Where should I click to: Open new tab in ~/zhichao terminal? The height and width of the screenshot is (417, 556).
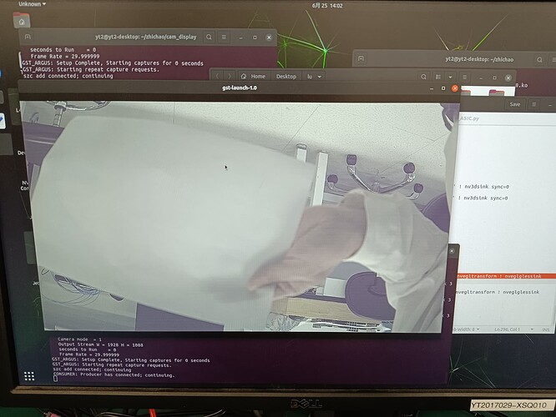361,59
